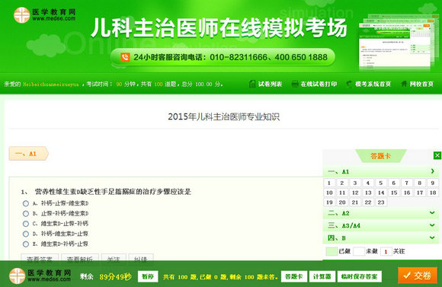Jump to question 14 in answer card
This screenshot has width=442, height=287.
point(381,193)
